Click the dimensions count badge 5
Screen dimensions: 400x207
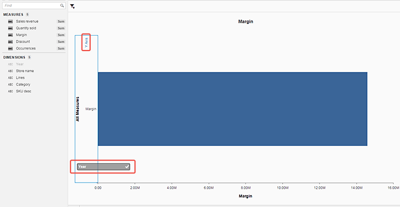29,57
